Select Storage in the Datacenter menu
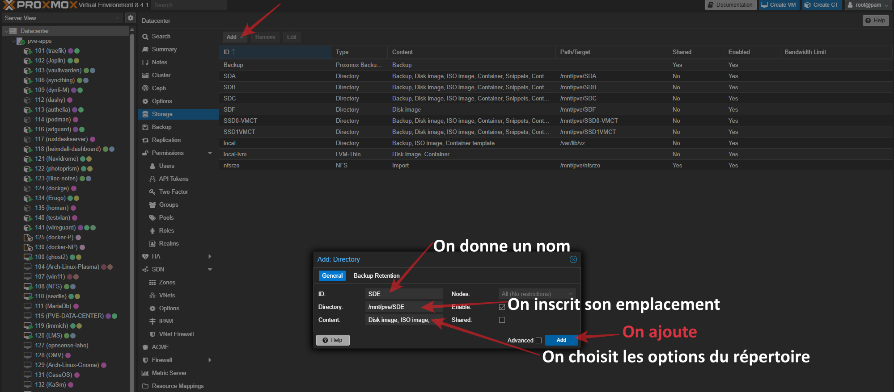The width and height of the screenshot is (894, 392). pos(162,114)
